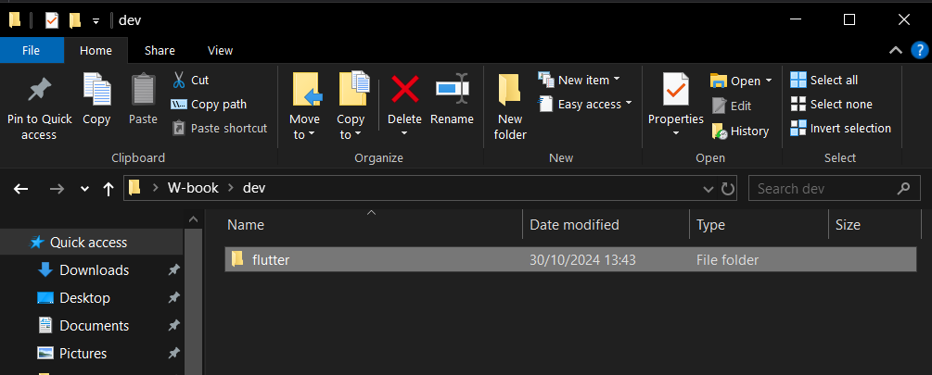
Task: Click the search magnifier icon
Action: [903, 189]
